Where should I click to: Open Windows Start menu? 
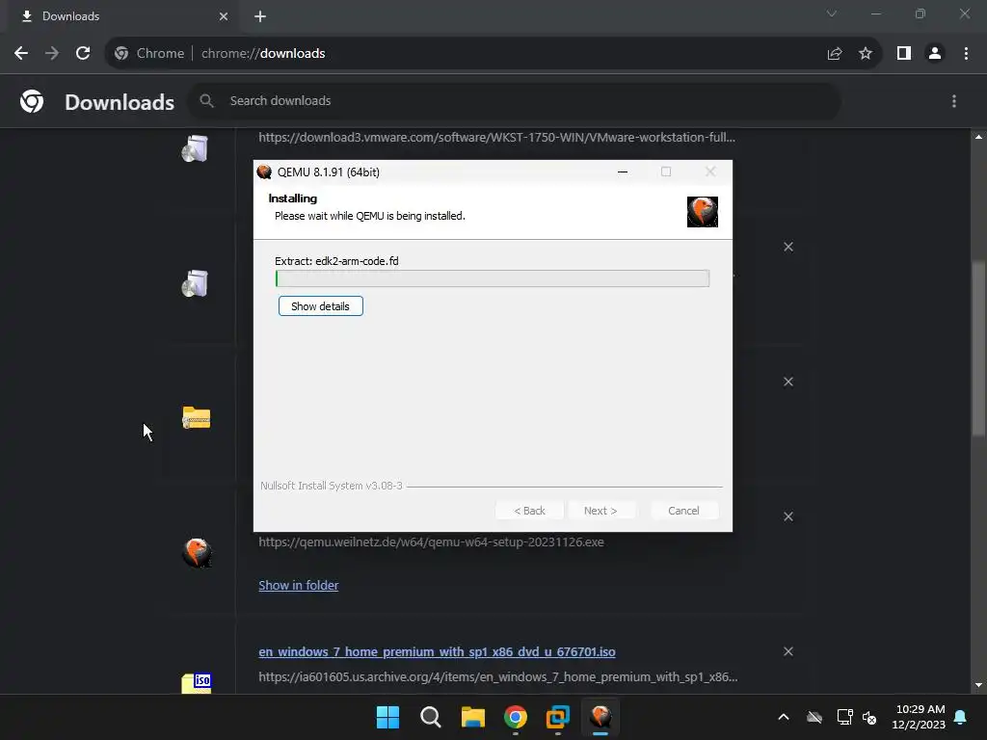[x=387, y=717]
